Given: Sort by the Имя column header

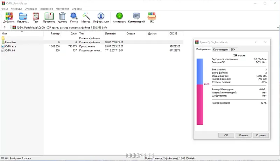Looking at the screenshot, I should pyautogui.click(x=22, y=33).
